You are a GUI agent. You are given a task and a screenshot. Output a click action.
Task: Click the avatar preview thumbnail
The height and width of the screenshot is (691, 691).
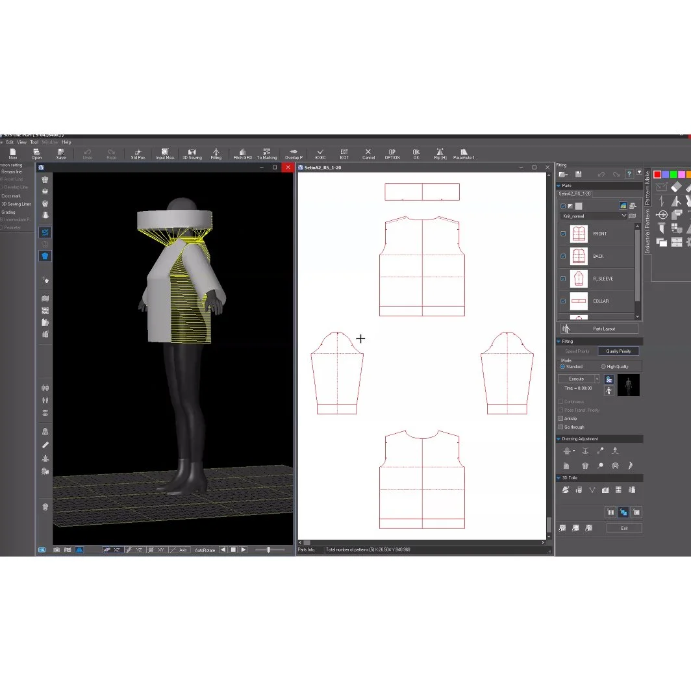pyautogui.click(x=629, y=385)
